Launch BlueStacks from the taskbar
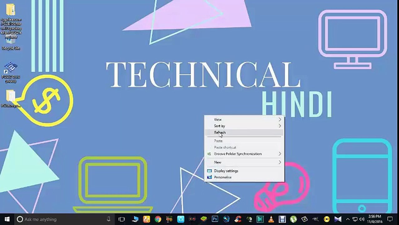The image size is (399, 225). coord(204,219)
